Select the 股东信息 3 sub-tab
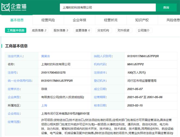The image size is (180, 137). pos(61,30)
